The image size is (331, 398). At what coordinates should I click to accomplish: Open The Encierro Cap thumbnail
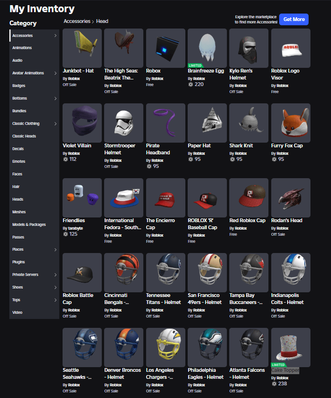(165, 198)
